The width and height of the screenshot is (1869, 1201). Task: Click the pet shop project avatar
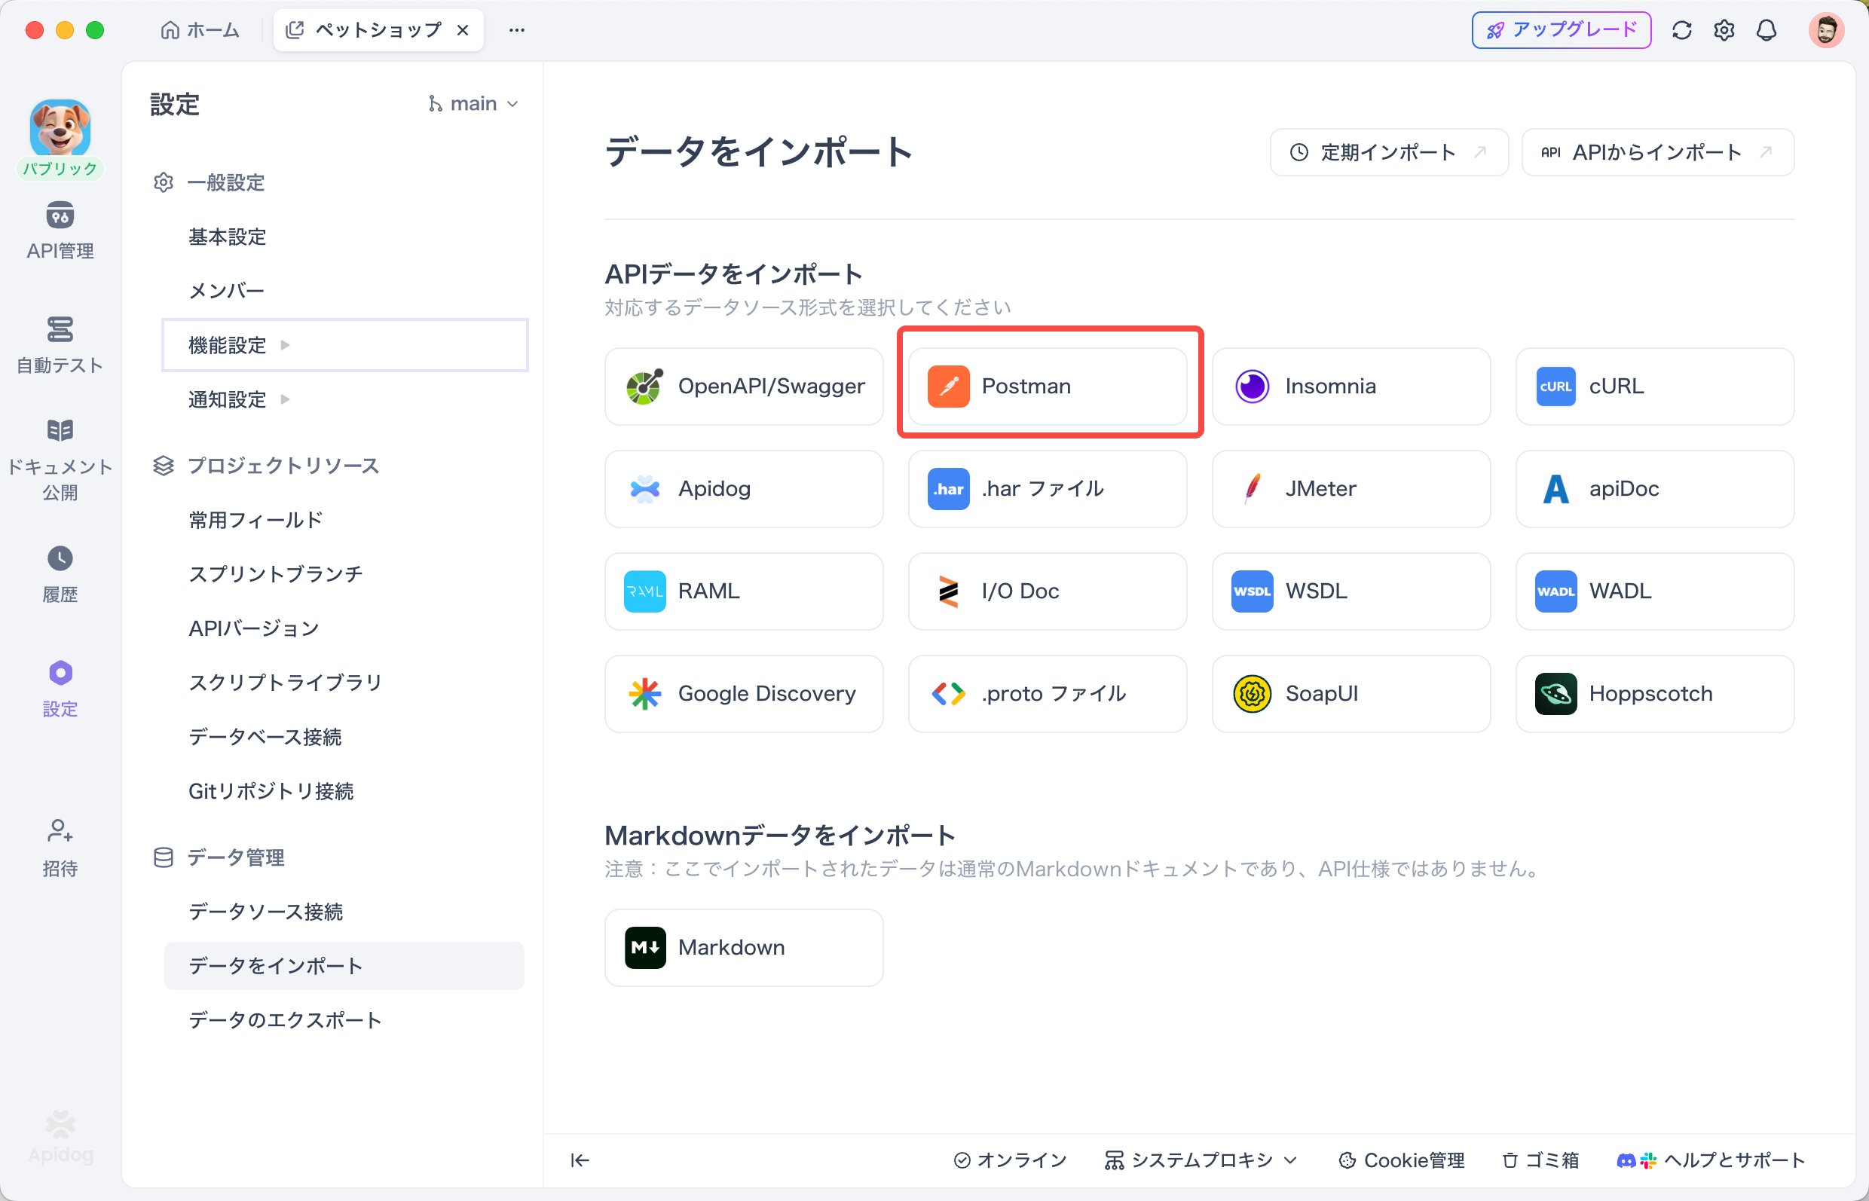(x=60, y=129)
